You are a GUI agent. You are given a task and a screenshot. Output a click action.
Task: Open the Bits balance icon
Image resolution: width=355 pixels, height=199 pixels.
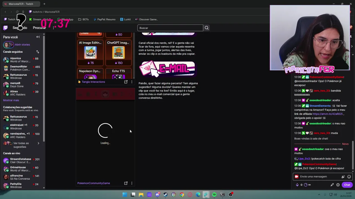click(297, 185)
